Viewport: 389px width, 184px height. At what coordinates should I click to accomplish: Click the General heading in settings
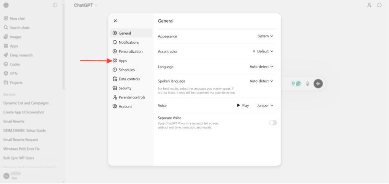[x=166, y=21]
